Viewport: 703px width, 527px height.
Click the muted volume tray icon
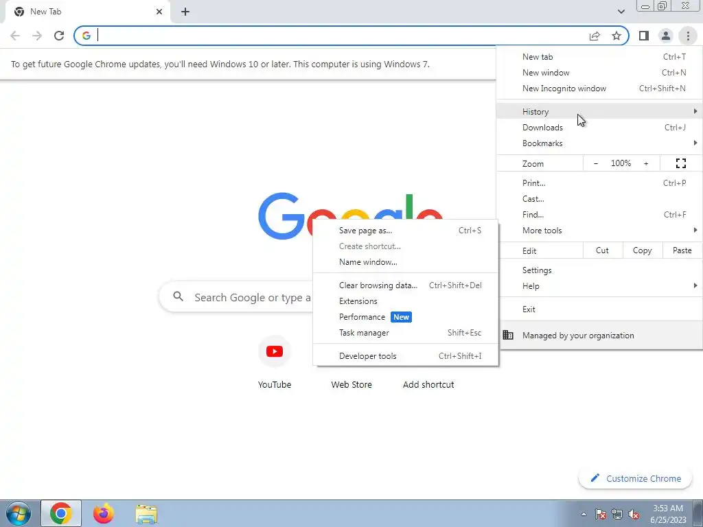point(634,514)
